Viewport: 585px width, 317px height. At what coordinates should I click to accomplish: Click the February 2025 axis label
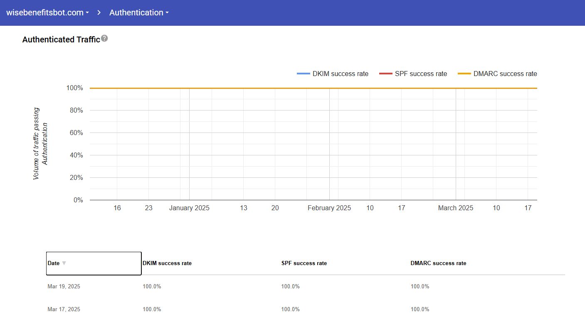coord(329,208)
